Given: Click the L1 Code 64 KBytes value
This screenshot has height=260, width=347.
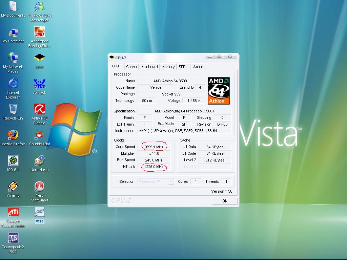Looking at the screenshot, I should [215, 153].
